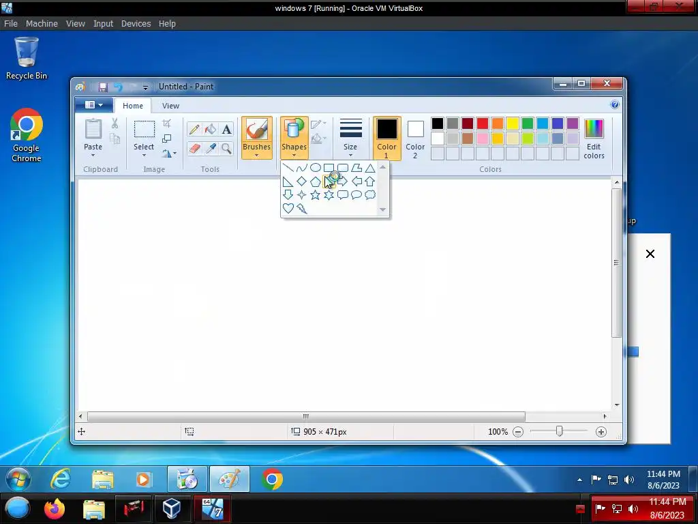Screen dimensions: 698x524
Task: Choose the Pentagon shape
Action: pyautogui.click(x=315, y=181)
